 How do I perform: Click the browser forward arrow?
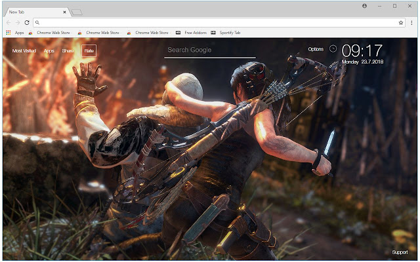click(x=18, y=23)
